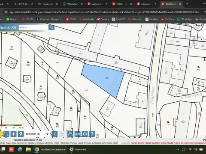Open the Vysílání bookmark
206x154 pixels.
click(x=151, y=19)
